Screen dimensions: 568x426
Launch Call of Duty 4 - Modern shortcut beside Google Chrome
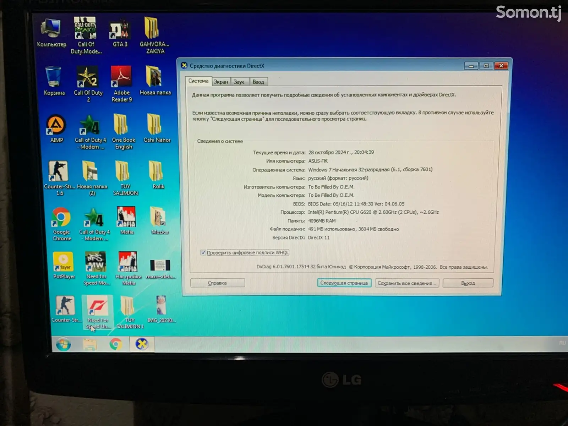[x=94, y=224]
